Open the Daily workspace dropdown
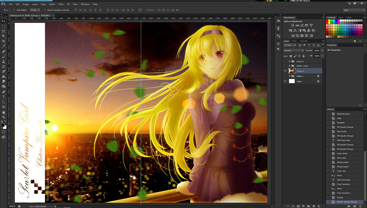 354,10
